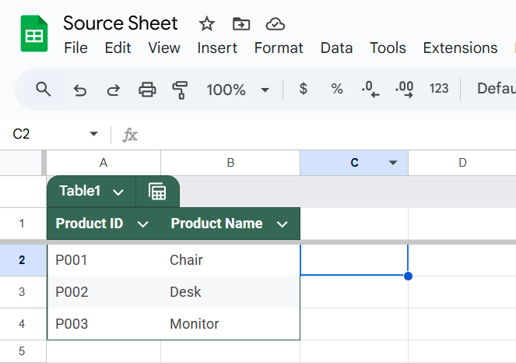This screenshot has height=363, width=516.
Task: Format as currency with dollar icon
Action: [x=303, y=89]
